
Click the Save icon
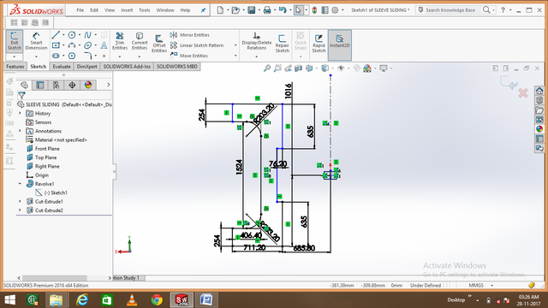[x=251, y=10]
